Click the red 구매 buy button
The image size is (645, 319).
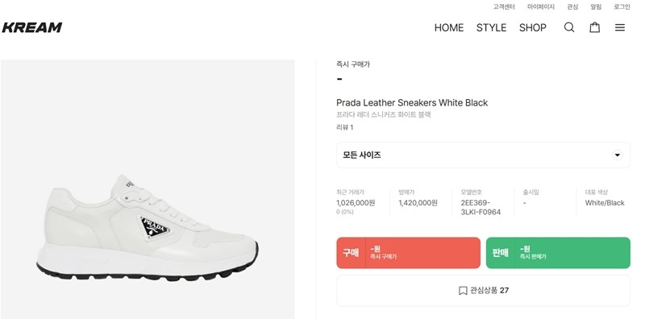tap(408, 253)
